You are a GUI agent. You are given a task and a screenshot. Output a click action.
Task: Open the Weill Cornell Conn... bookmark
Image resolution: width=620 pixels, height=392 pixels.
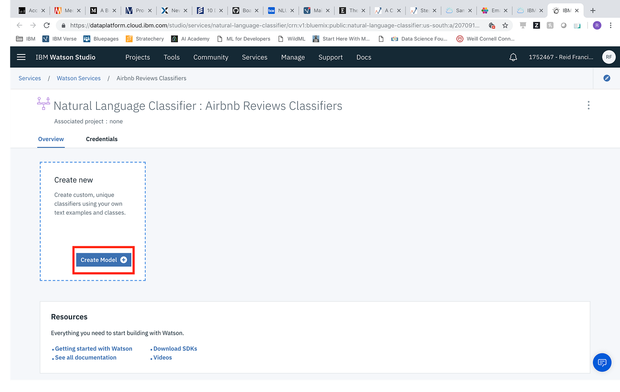(x=486, y=39)
